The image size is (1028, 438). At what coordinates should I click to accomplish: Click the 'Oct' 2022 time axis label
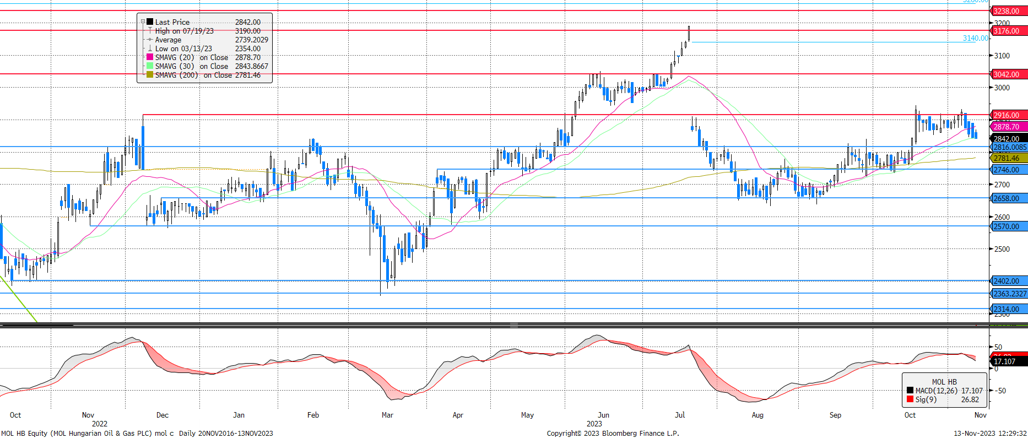point(15,415)
